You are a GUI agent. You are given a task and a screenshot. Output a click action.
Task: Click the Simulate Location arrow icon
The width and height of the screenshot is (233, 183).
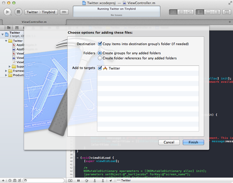(x=111, y=180)
